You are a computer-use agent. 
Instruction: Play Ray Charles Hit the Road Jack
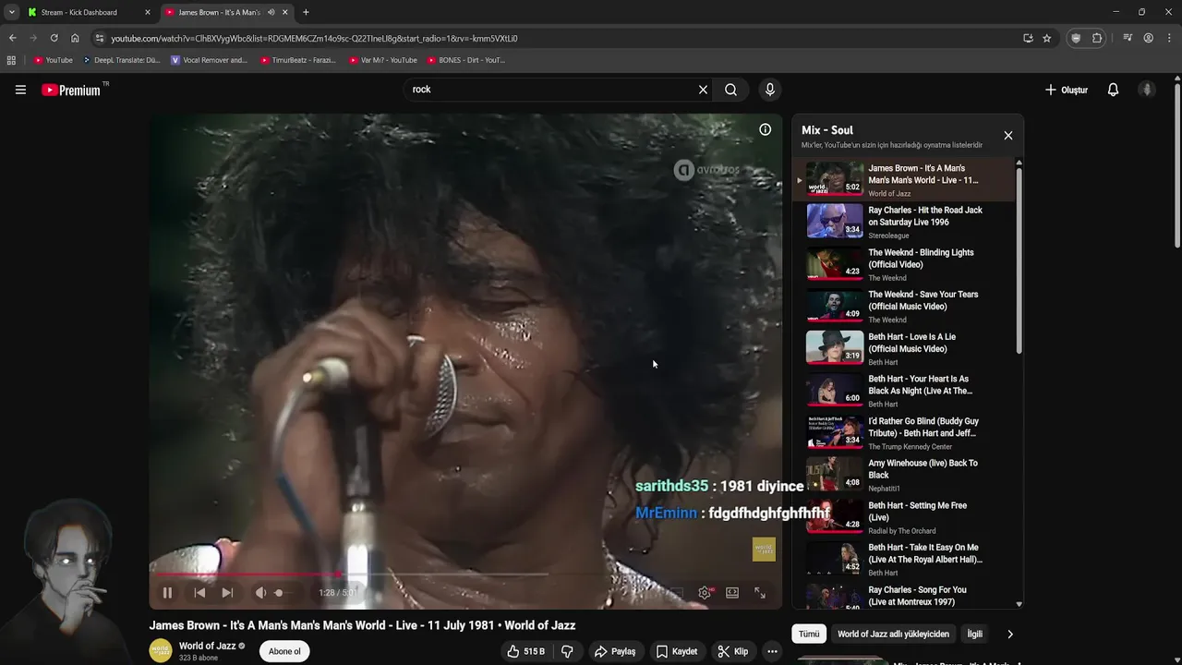tap(904, 222)
